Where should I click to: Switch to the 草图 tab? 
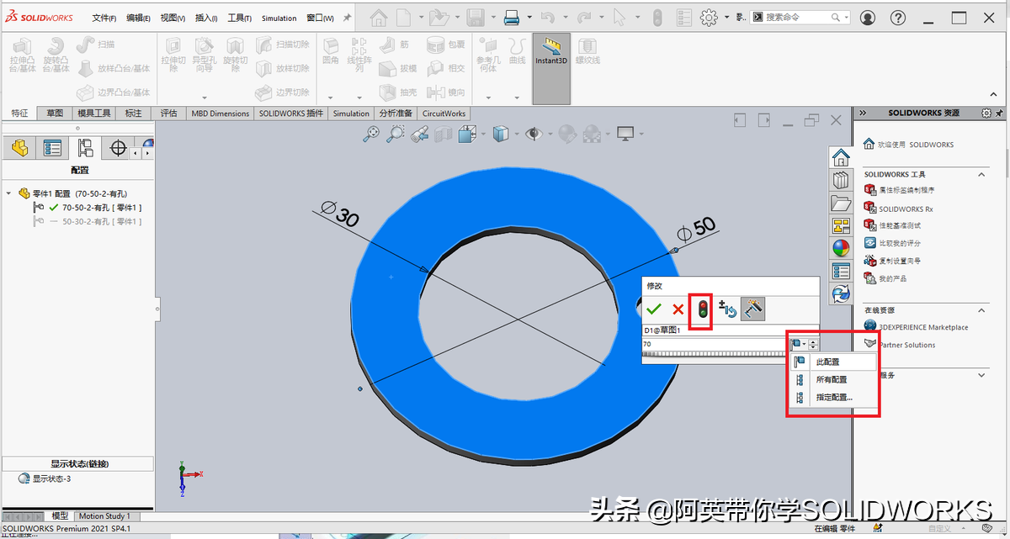[x=55, y=113]
